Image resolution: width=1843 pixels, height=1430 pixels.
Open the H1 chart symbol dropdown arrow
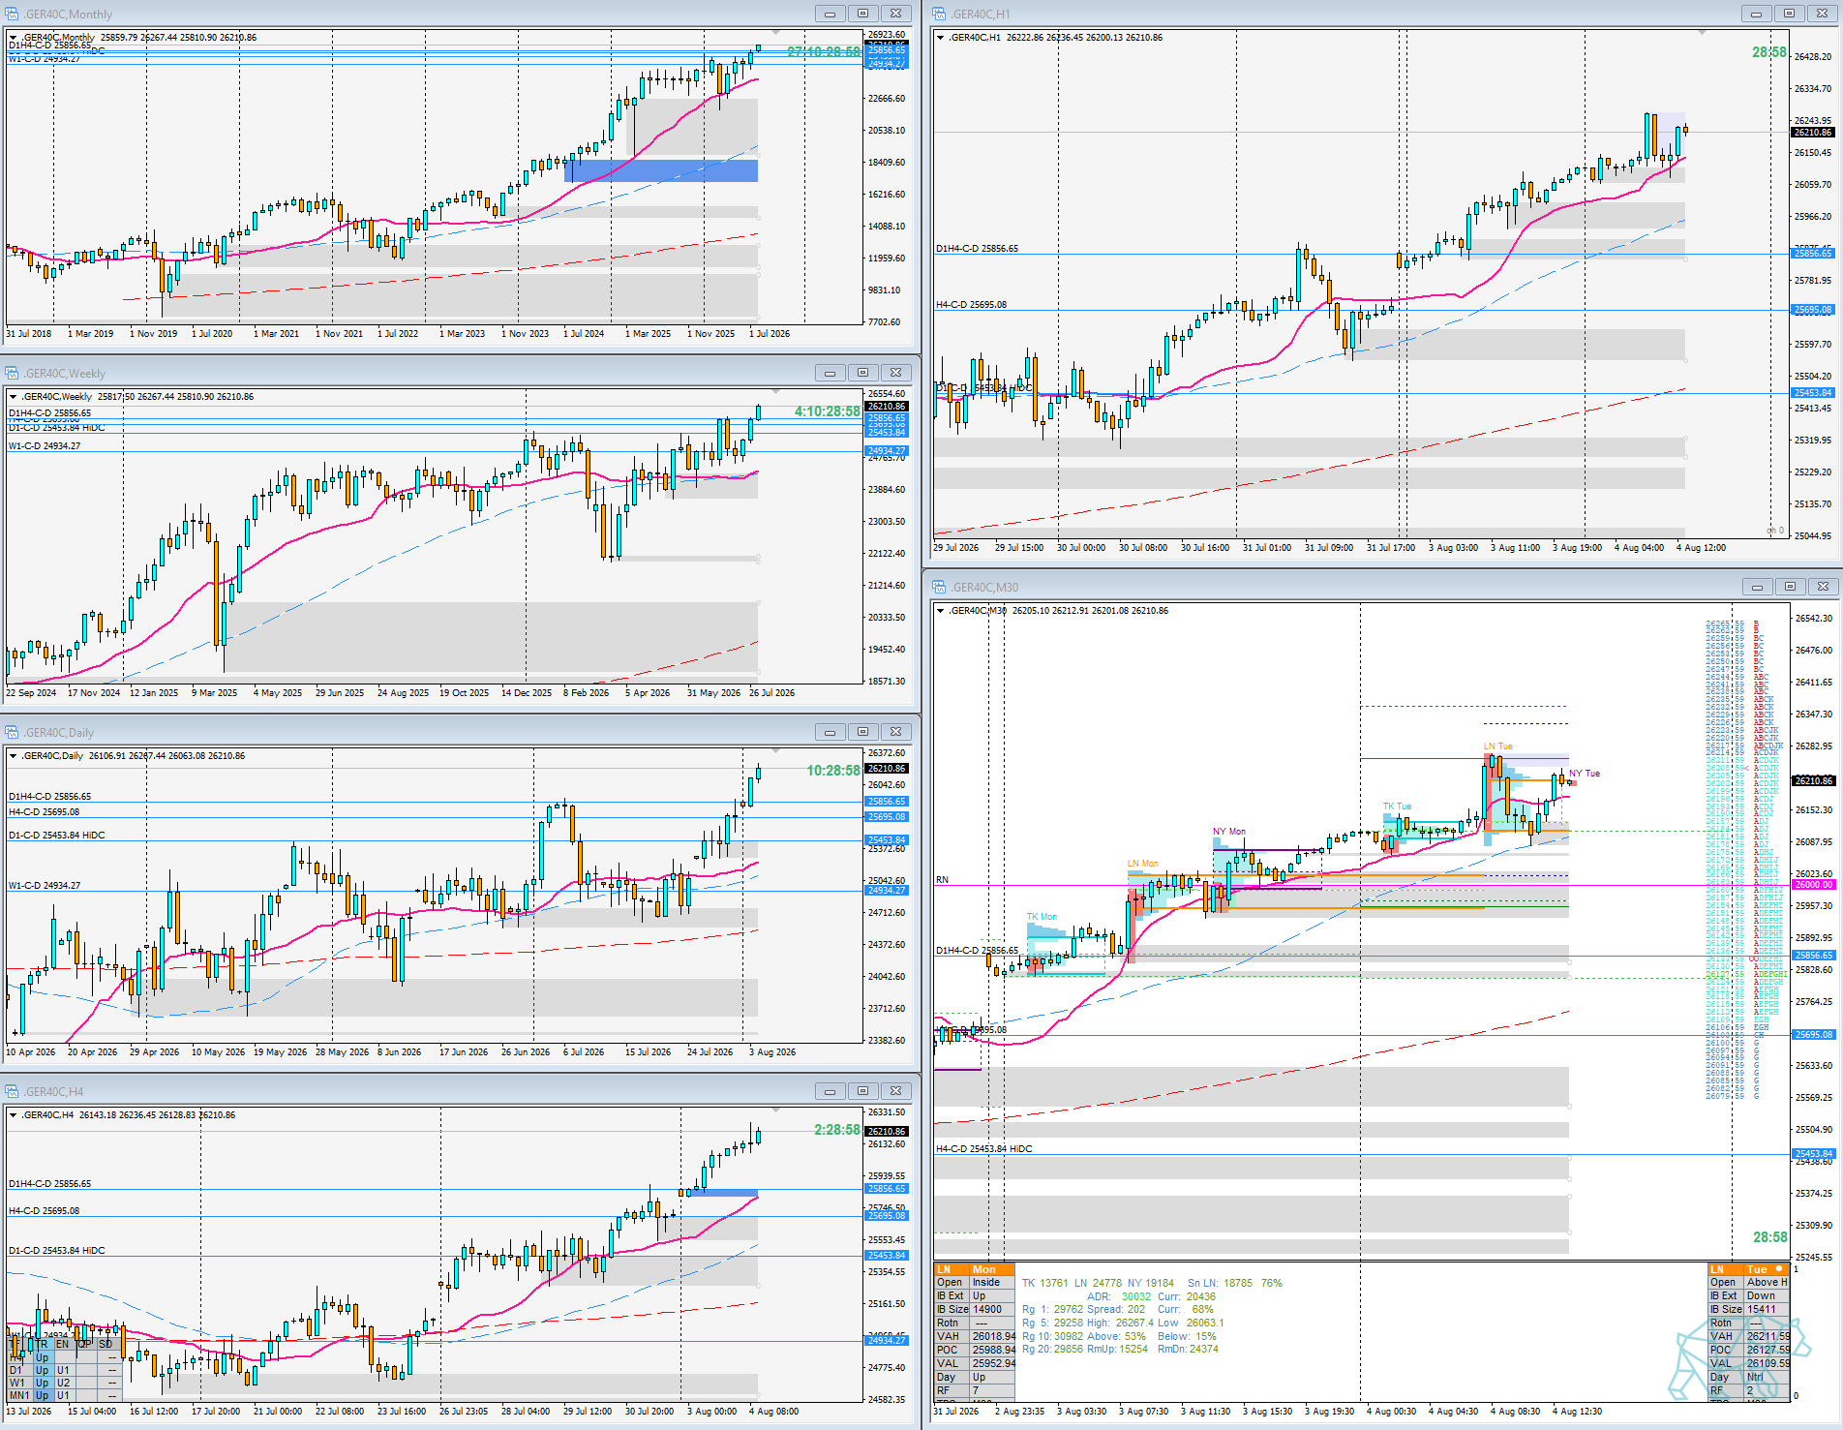pos(940,38)
